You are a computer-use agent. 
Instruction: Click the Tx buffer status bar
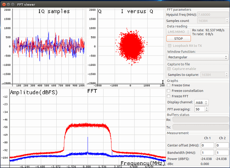[201, 127]
